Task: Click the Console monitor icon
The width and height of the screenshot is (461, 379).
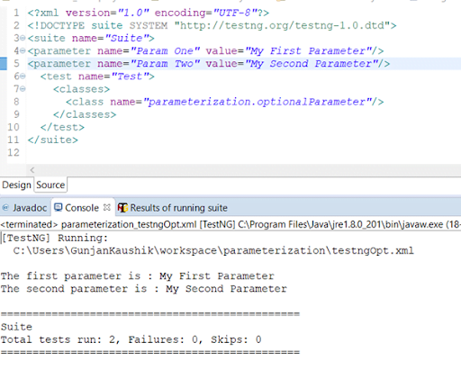Action: [x=59, y=207]
